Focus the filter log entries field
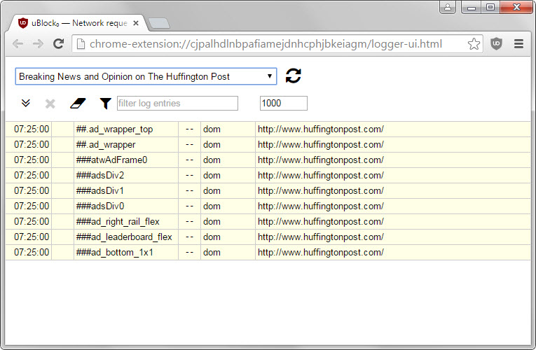This screenshot has width=536, height=350. coord(177,103)
